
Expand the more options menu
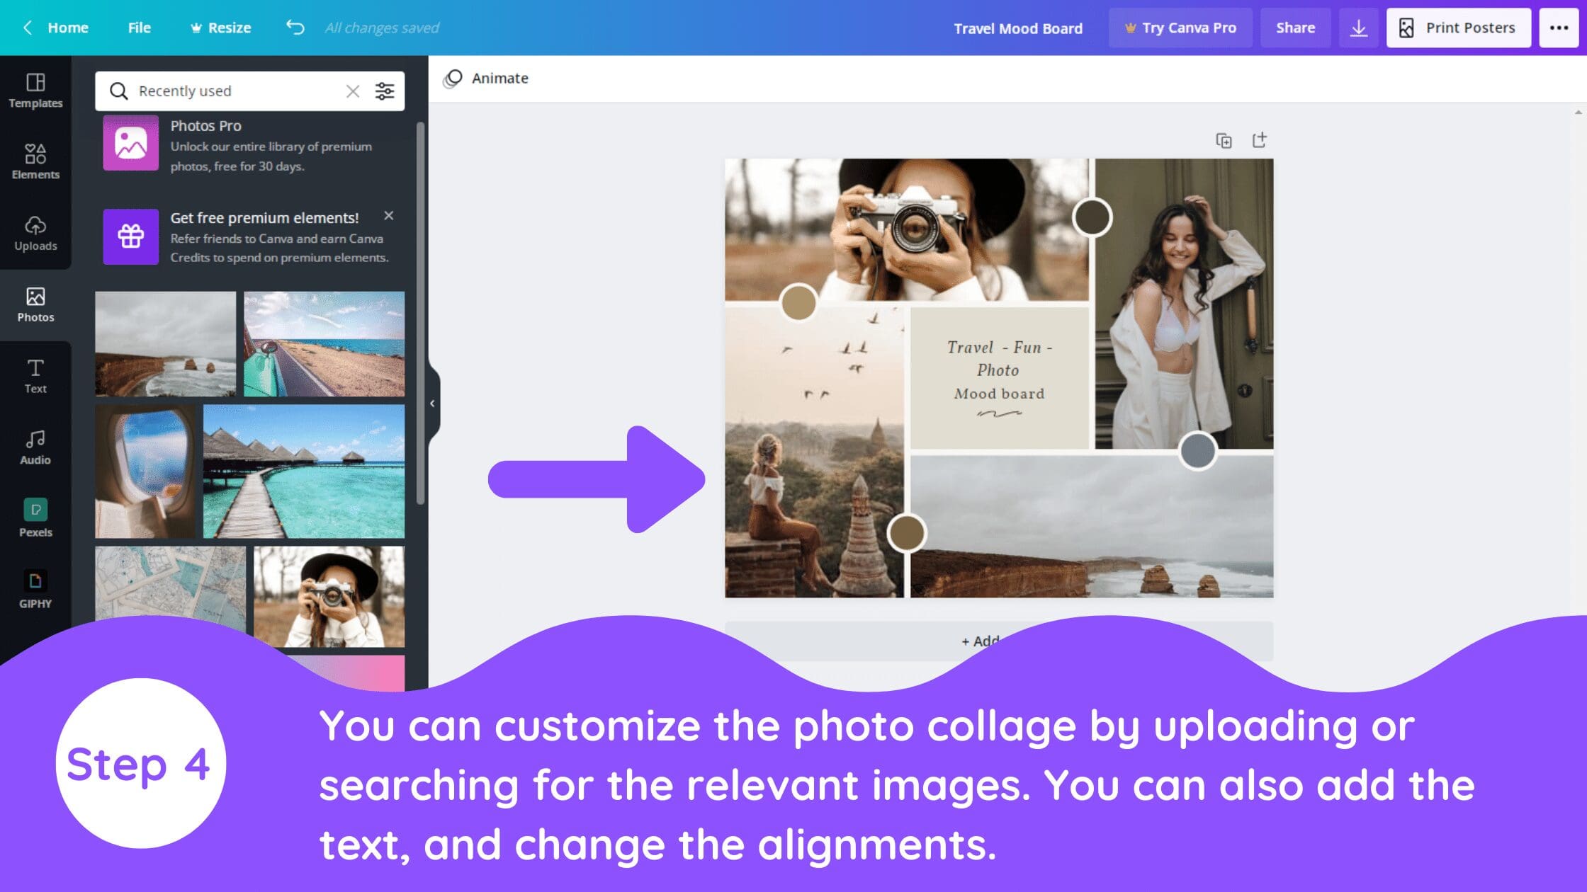pyautogui.click(x=1557, y=27)
